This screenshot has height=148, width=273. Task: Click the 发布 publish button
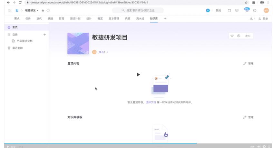pos(248,36)
